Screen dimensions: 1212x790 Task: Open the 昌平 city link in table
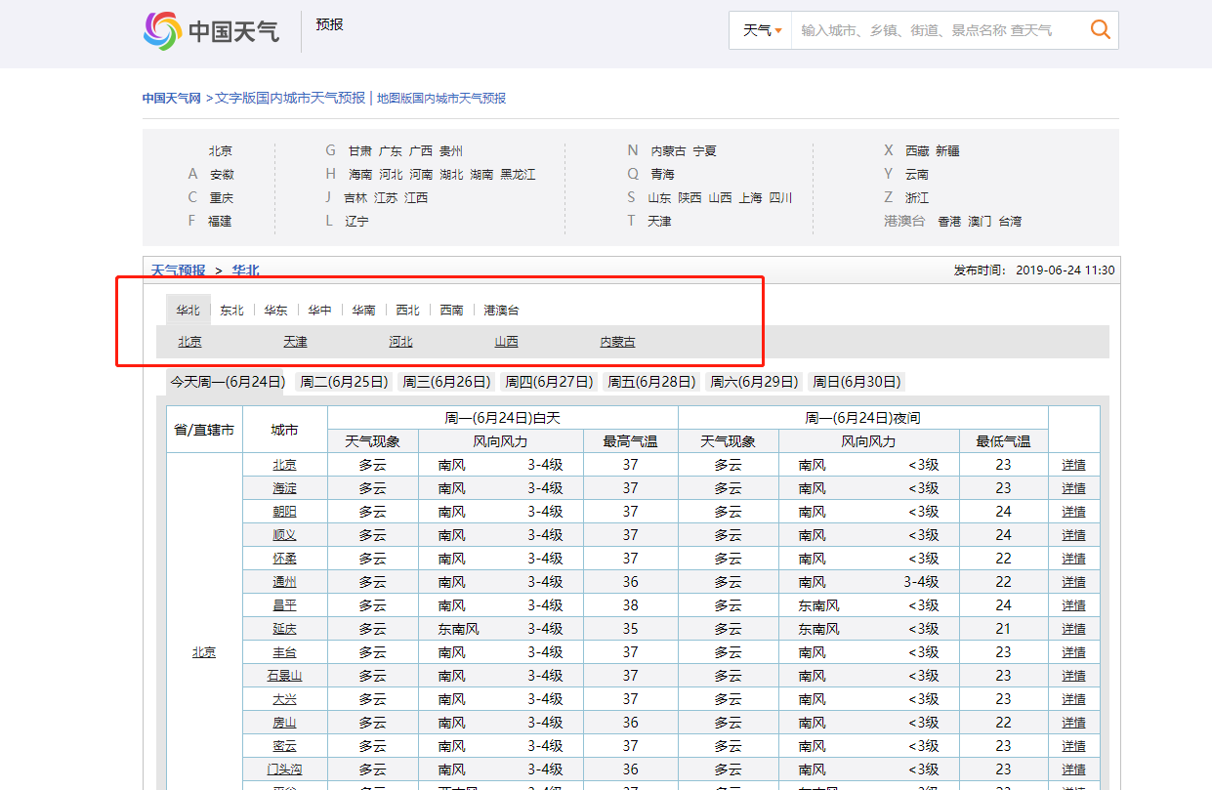(284, 605)
